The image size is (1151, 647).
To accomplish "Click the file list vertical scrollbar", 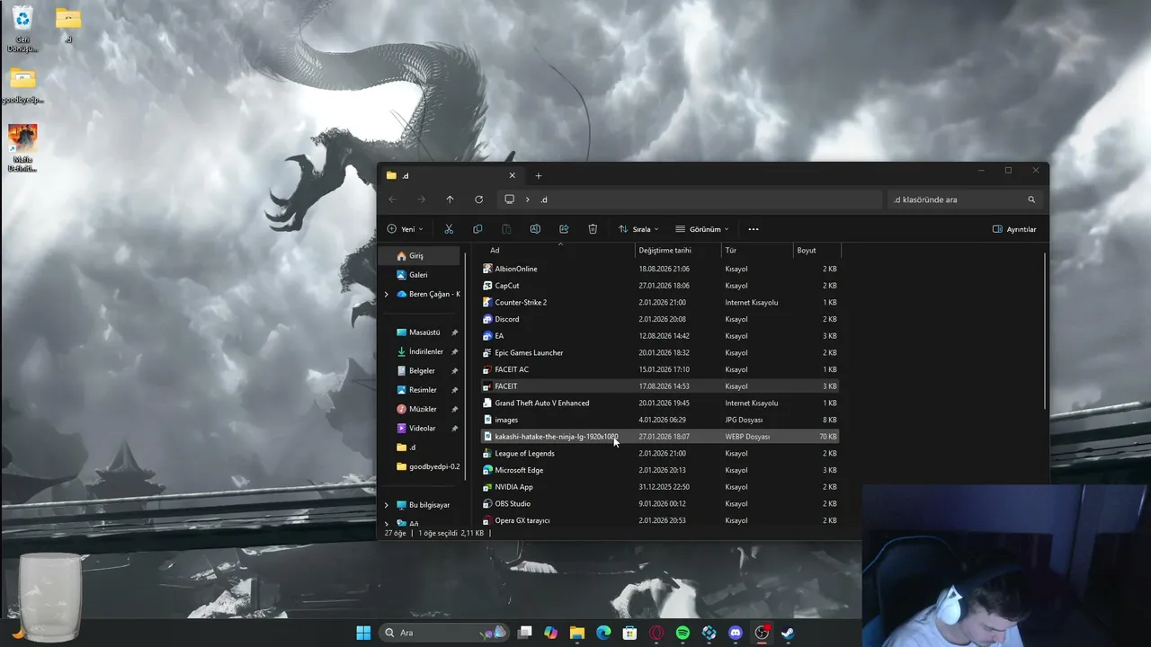I will point(1044,330).
